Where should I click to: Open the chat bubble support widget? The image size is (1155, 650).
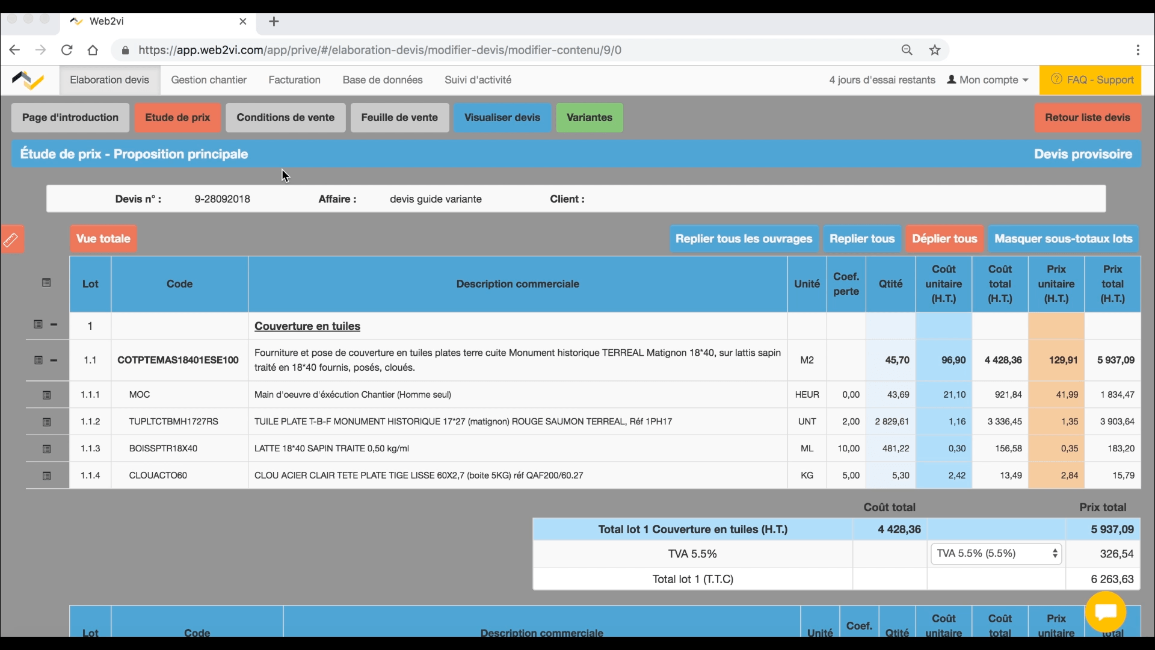(1106, 611)
